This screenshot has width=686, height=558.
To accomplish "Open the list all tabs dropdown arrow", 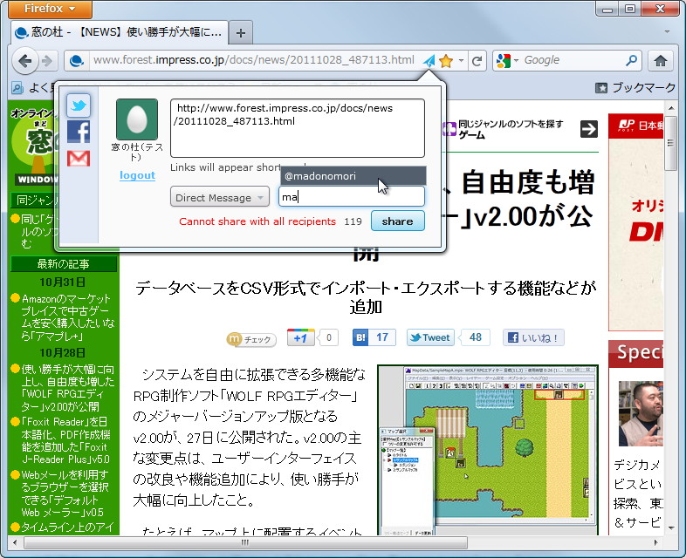I will 667,32.
